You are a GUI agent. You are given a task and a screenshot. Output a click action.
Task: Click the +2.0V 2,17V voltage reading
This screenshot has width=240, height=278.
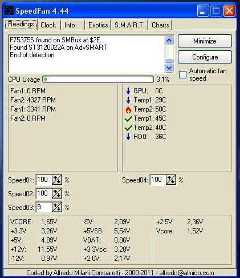pyautogui.click(x=107, y=259)
